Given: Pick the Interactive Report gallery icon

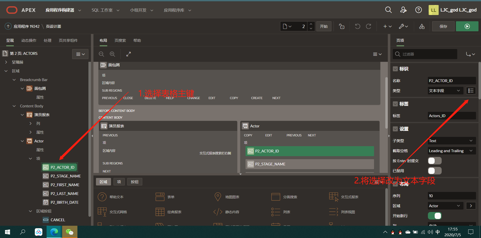Looking at the screenshot, I should [333, 197].
